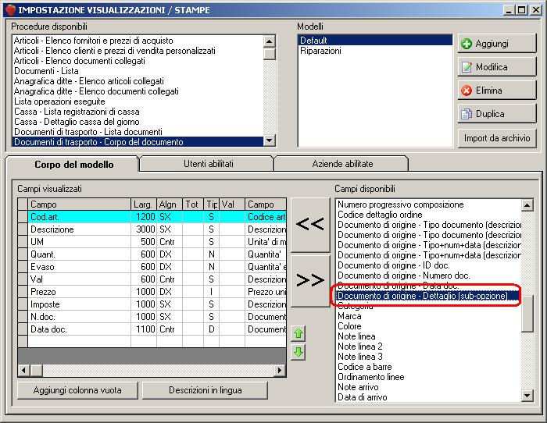Select Documento di origine - Numero doc.
The height and width of the screenshot is (423, 547).
(x=428, y=275)
